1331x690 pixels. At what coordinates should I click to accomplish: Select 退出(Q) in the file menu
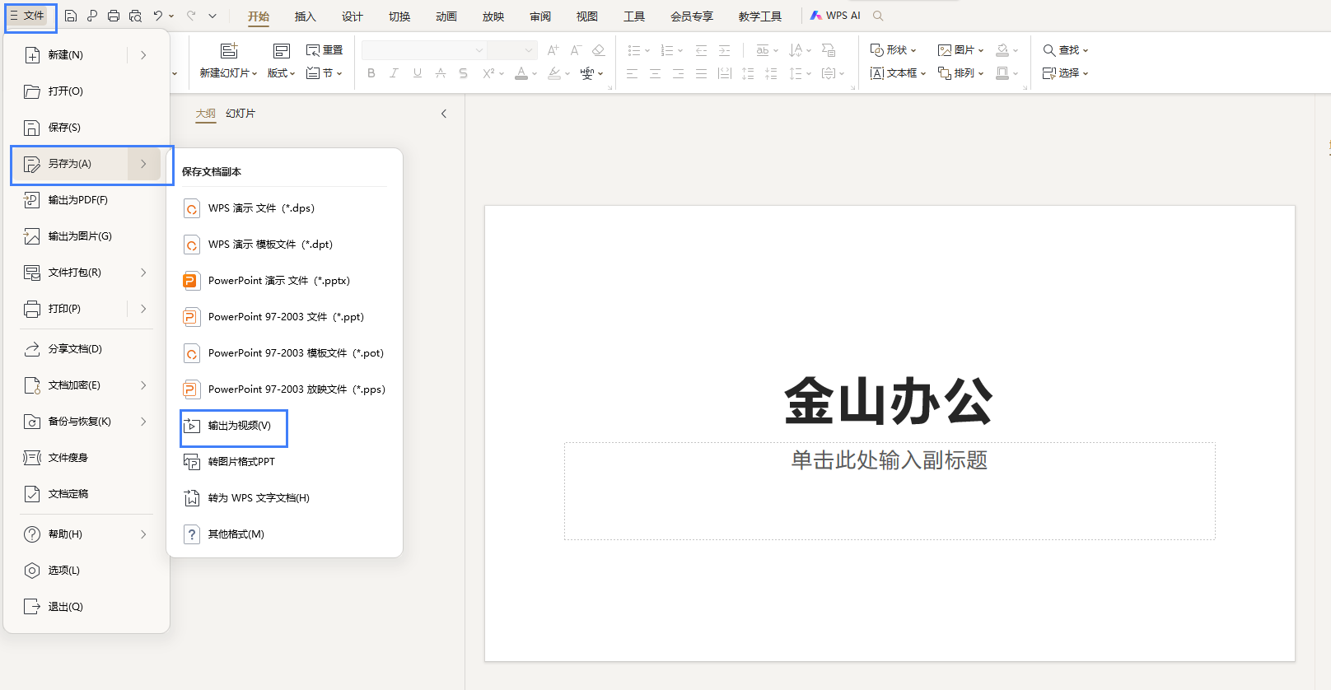86,607
